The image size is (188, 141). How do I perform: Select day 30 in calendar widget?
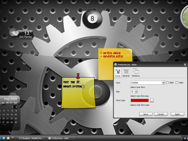pyautogui.click(x=16, y=122)
